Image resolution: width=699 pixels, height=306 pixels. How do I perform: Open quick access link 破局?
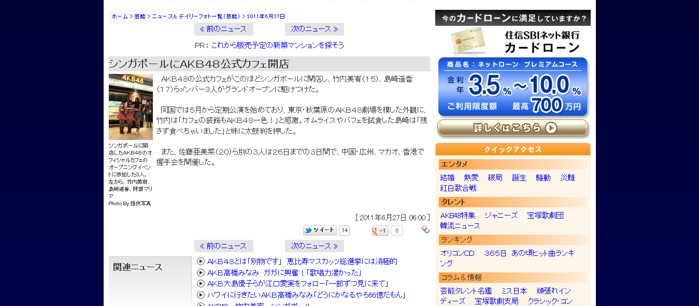pyautogui.click(x=495, y=177)
